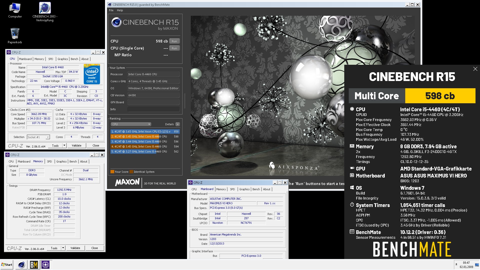Click the BenchMate version icon
Screen dimensions: 480x270
tap(352, 232)
